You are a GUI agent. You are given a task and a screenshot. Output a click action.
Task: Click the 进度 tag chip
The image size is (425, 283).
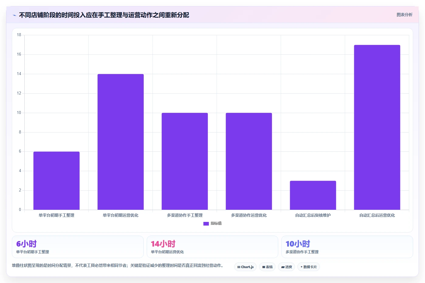pyautogui.click(x=286, y=267)
